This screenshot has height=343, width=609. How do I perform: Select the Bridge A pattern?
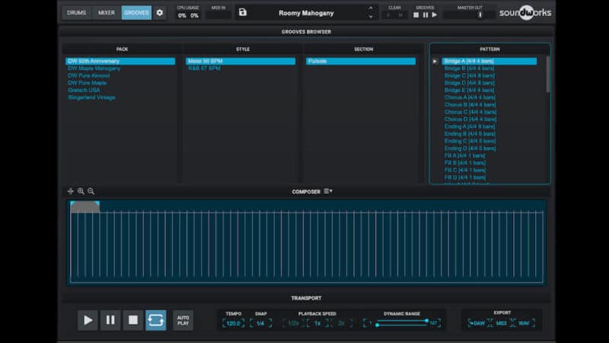pos(489,62)
